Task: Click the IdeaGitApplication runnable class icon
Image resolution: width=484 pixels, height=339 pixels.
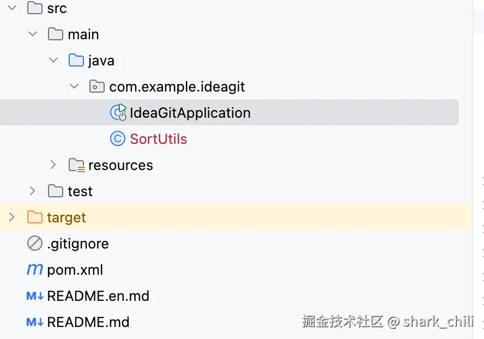Action: coord(118,112)
